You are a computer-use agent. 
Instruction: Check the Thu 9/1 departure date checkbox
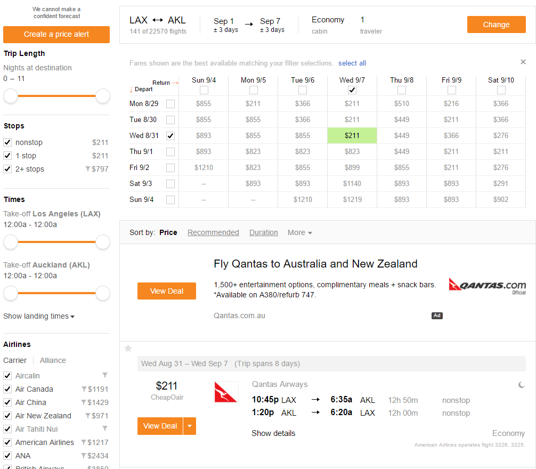click(x=170, y=152)
